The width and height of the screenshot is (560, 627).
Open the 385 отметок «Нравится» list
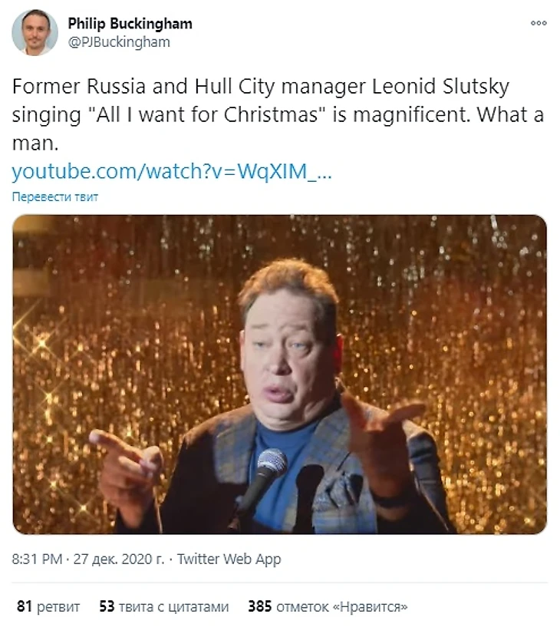[x=328, y=606]
